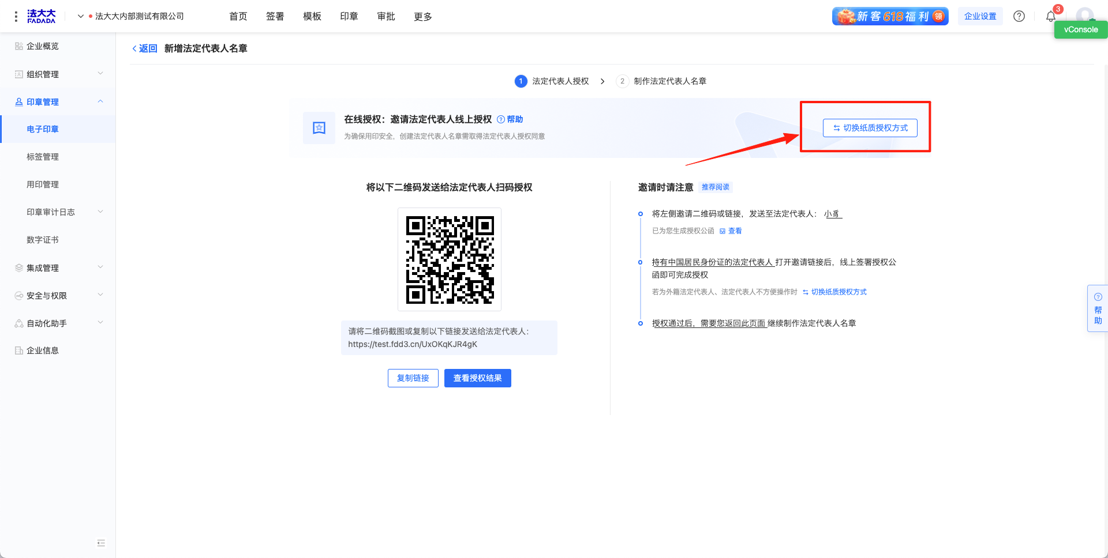Open the 签署 menu
The image size is (1108, 558).
(x=275, y=16)
